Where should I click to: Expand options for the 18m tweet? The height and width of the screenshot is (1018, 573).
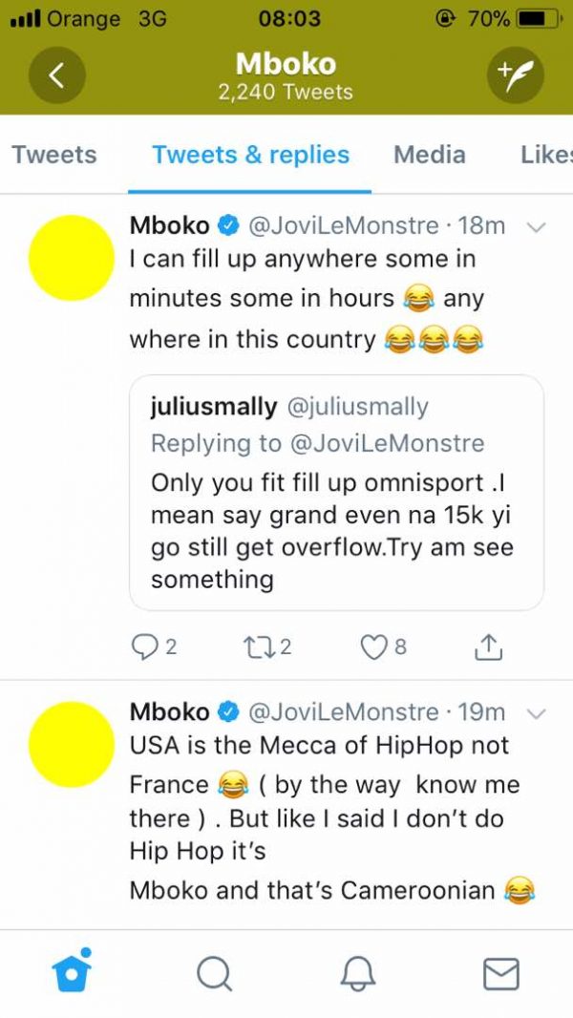[536, 227]
